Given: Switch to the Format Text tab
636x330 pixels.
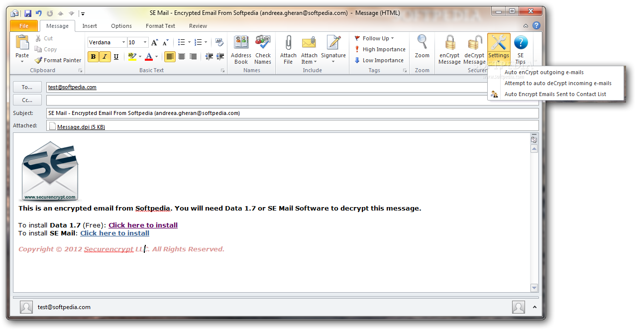Looking at the screenshot, I should pyautogui.click(x=160, y=26).
